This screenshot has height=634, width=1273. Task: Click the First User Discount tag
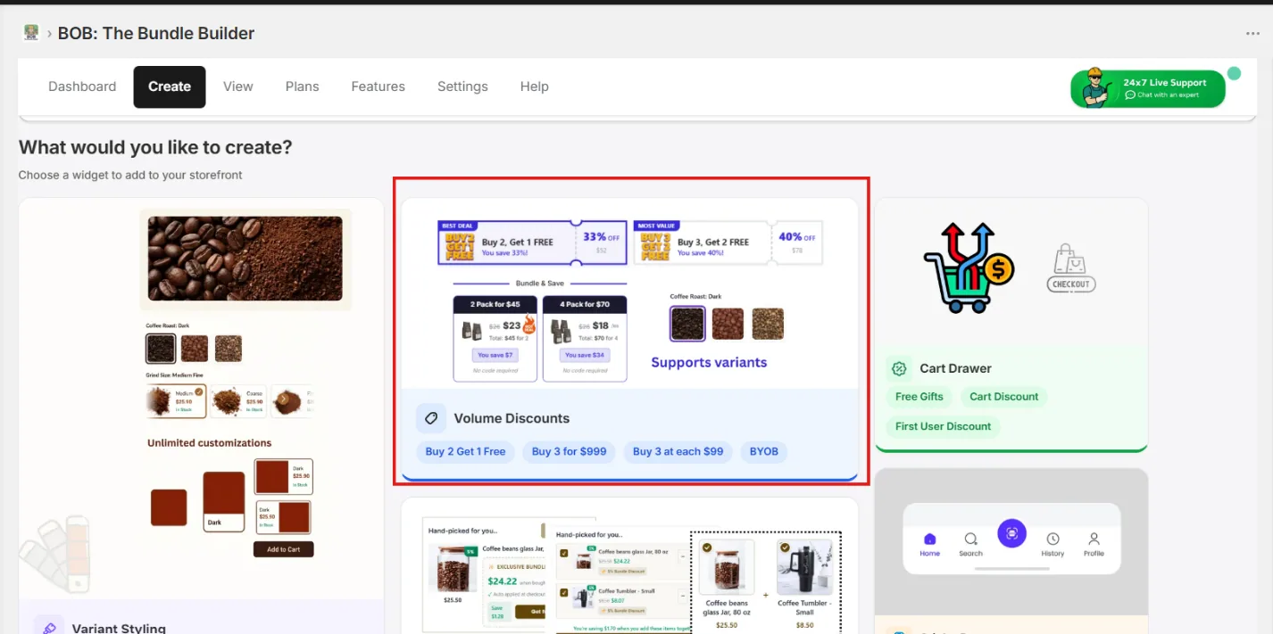click(x=944, y=426)
